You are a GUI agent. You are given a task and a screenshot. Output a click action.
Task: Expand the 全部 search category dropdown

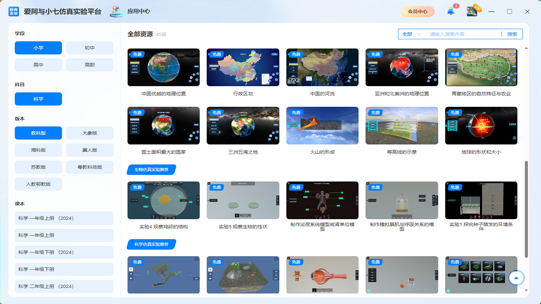[411, 34]
